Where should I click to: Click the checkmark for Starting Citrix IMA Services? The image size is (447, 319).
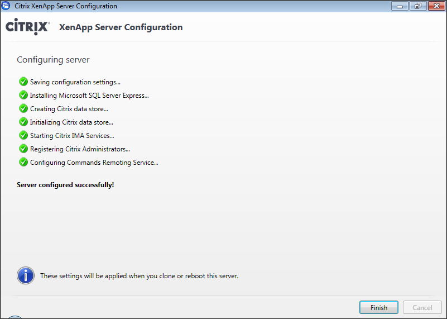[23, 135]
